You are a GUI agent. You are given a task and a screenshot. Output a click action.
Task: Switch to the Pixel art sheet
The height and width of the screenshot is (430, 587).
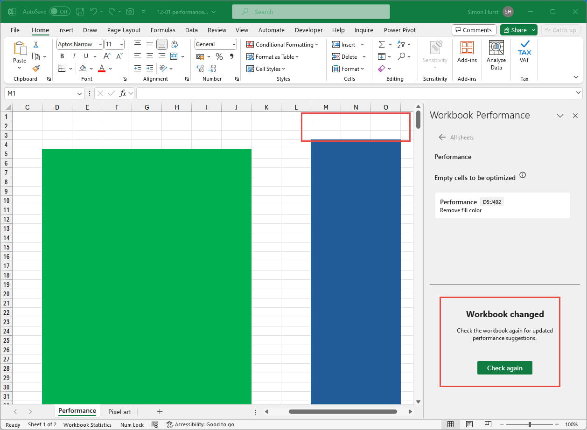tap(119, 412)
